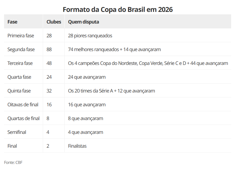Select the 'Quarta fase' row label
The width and height of the screenshot is (233, 172).
tap(19, 77)
